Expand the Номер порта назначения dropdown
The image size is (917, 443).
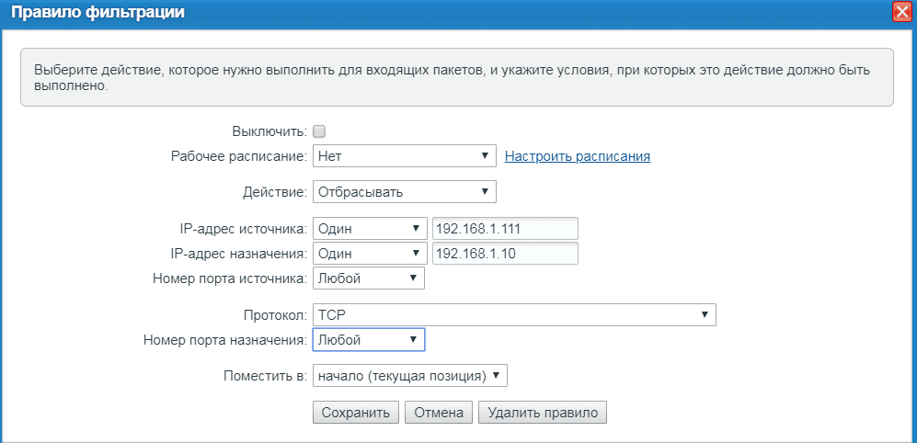point(368,340)
